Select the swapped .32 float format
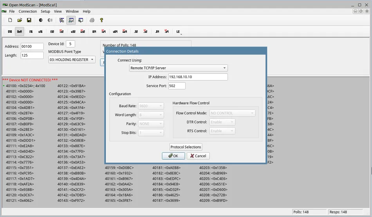 145,32
